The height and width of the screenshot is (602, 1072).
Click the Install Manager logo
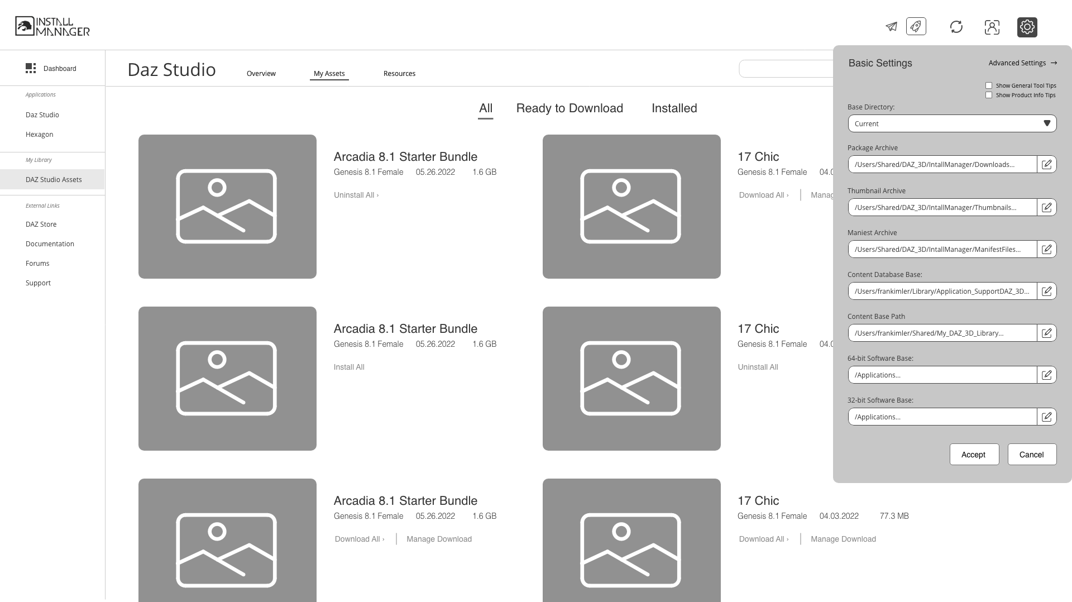tap(52, 26)
